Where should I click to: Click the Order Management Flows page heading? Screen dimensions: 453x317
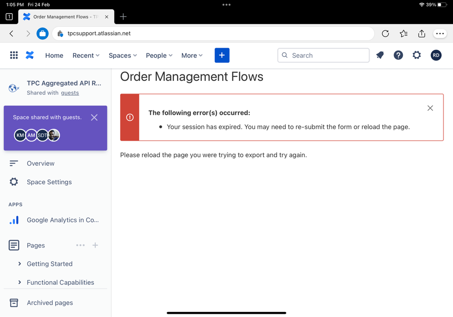[x=191, y=77]
